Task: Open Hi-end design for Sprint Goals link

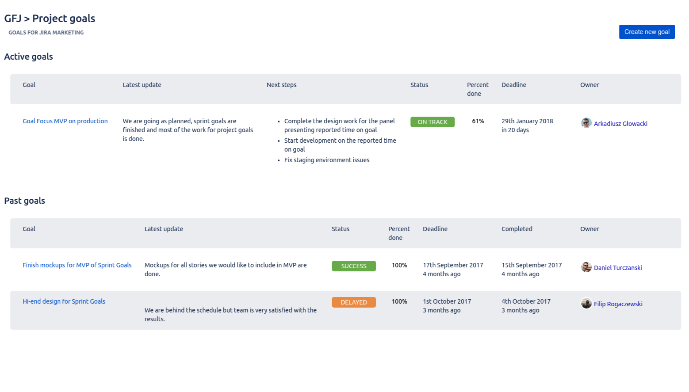Action: 64,301
